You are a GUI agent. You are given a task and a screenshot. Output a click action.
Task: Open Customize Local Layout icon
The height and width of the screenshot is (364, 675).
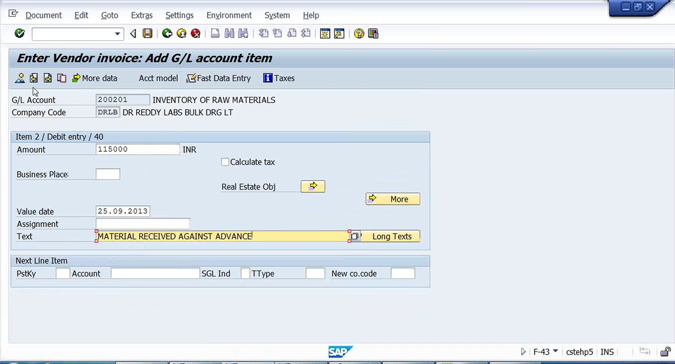[373, 33]
